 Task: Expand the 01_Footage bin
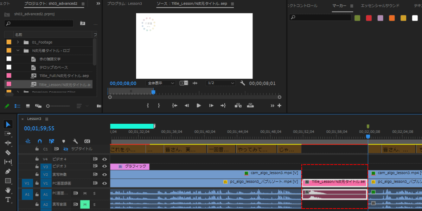(x=18, y=42)
